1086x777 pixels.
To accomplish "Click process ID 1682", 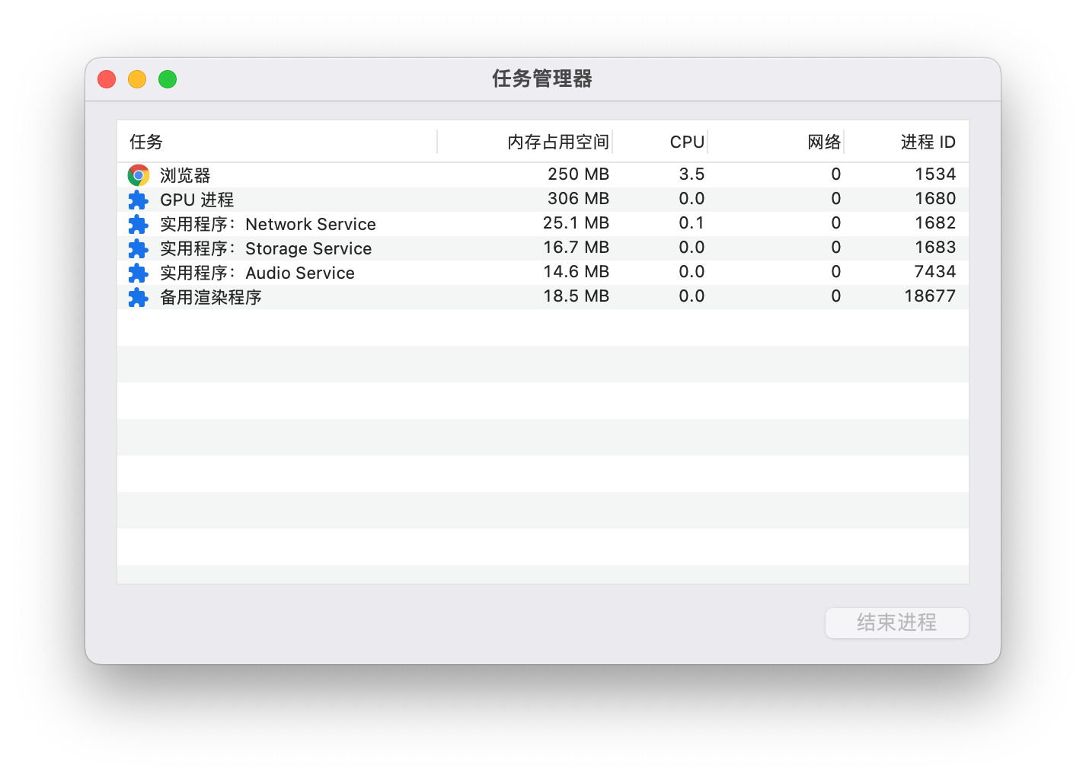I will tap(935, 223).
